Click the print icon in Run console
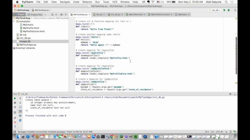The width and height of the screenshot is (250, 140). pyautogui.click(x=20, y=116)
